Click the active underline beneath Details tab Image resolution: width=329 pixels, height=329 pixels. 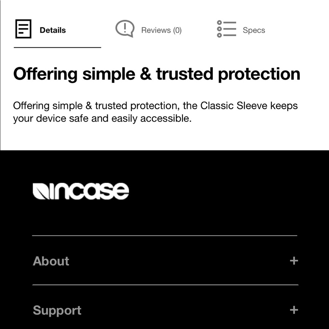(x=57, y=48)
